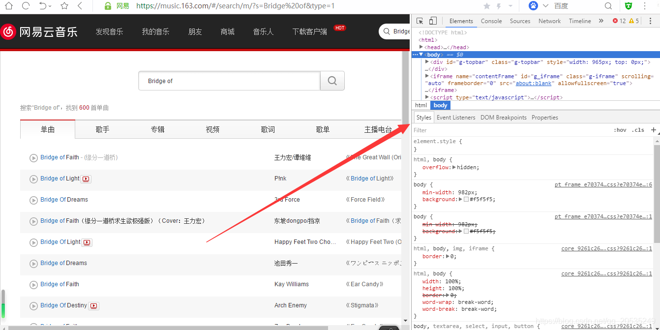660x330 pixels.
Task: Collapse the body element in the DOM tree
Action: [421, 54]
